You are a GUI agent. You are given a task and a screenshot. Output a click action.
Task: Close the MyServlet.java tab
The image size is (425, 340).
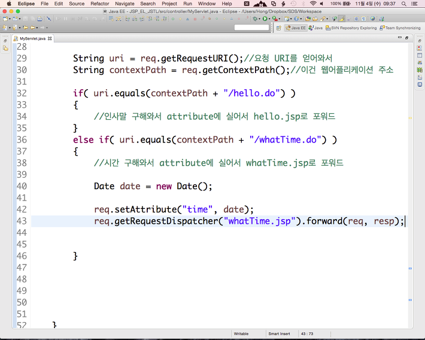tap(50, 38)
